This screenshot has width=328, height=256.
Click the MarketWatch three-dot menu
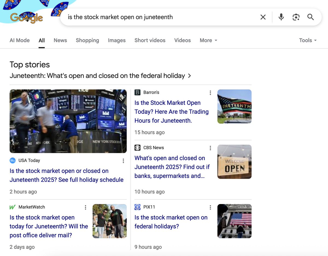[85, 207]
